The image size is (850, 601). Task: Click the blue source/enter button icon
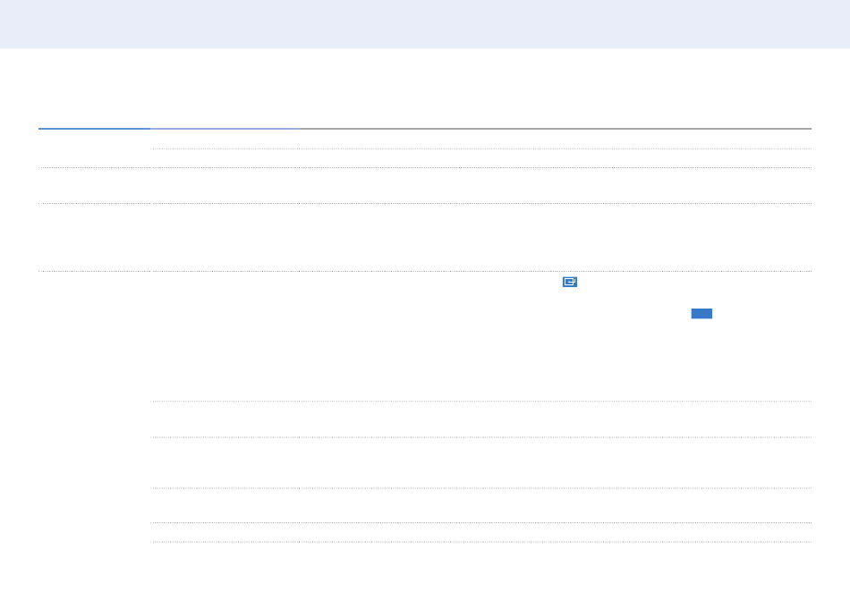[570, 282]
